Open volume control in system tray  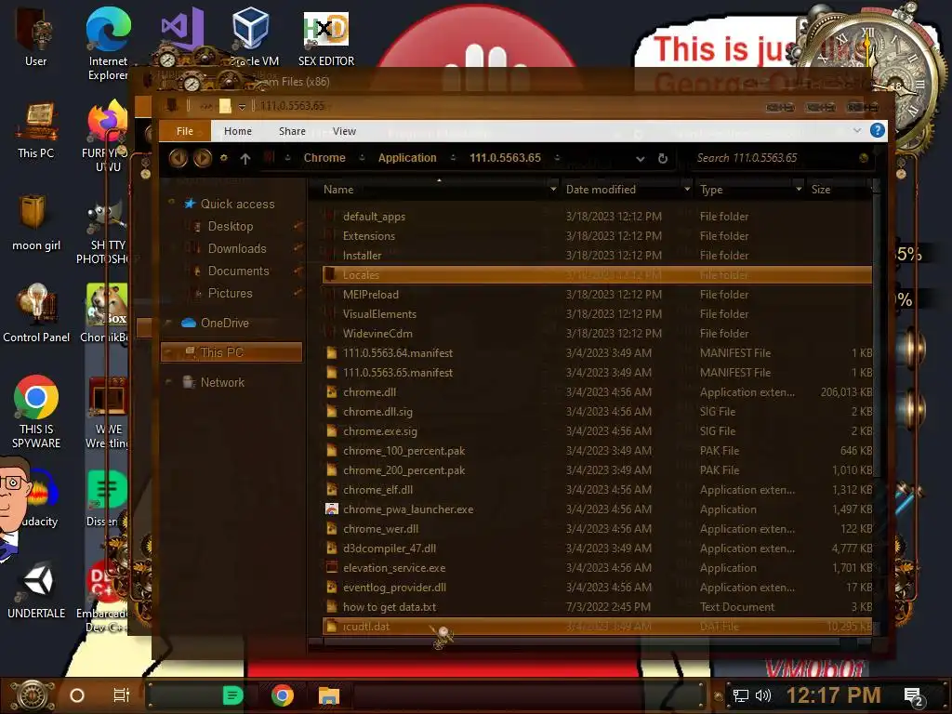[763, 695]
